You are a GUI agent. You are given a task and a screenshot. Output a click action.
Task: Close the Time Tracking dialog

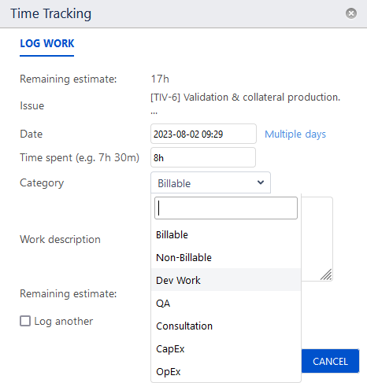click(x=351, y=13)
